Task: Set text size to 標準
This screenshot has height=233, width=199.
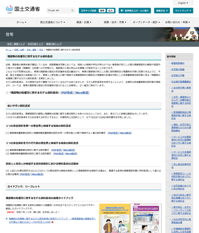Action: tap(102, 11)
